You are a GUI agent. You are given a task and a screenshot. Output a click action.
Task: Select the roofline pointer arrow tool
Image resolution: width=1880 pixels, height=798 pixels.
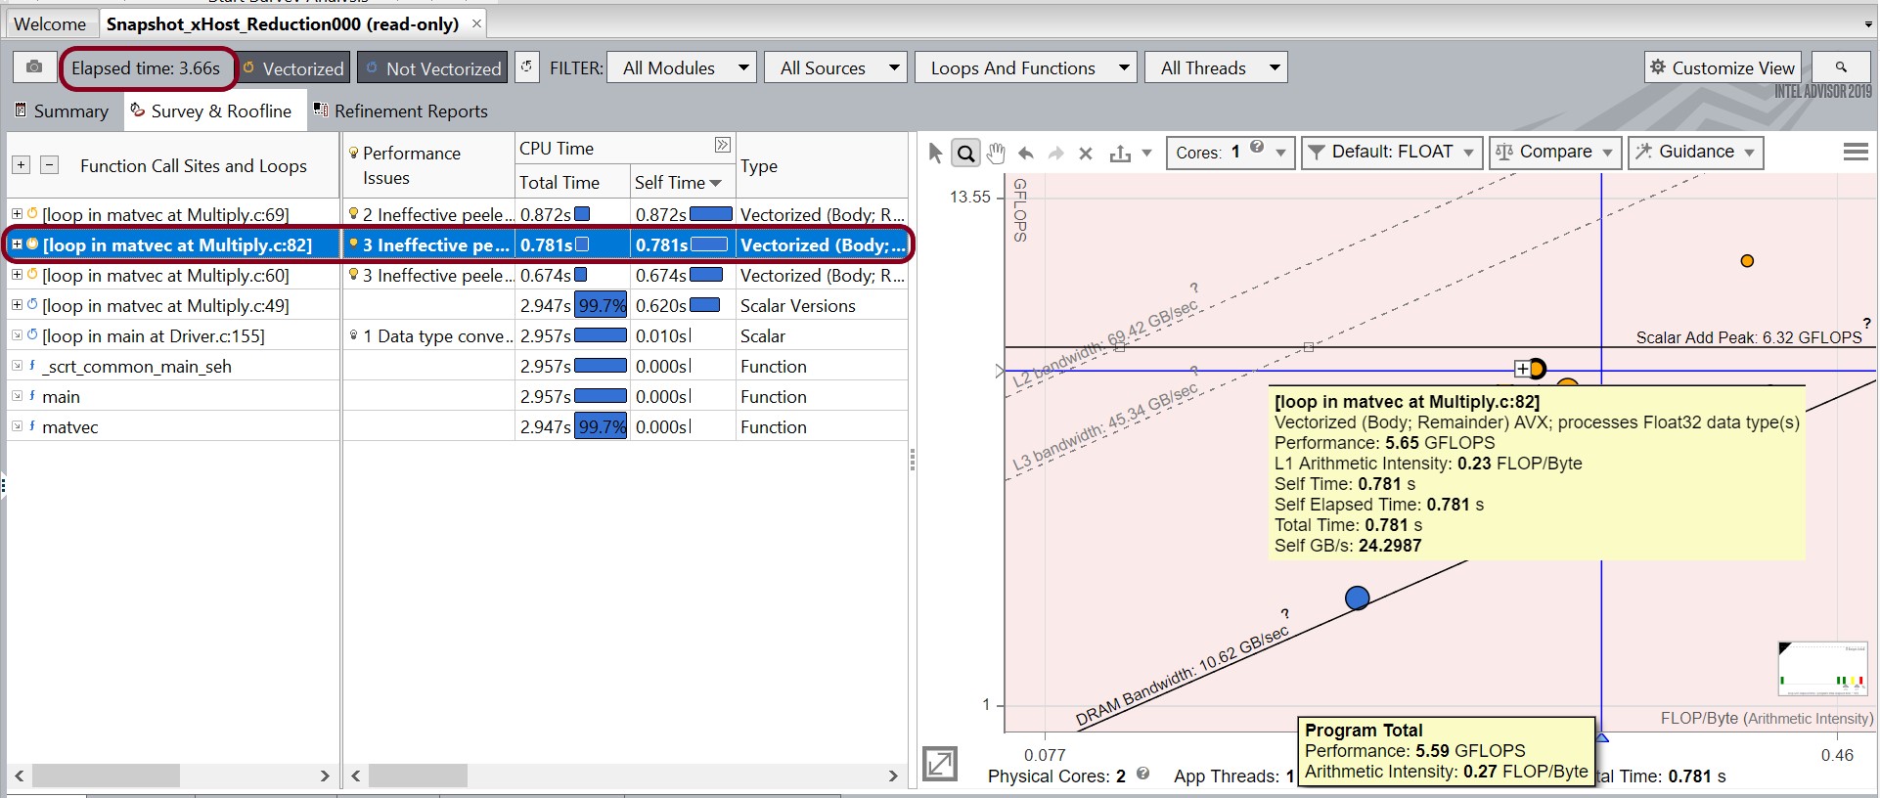click(935, 154)
